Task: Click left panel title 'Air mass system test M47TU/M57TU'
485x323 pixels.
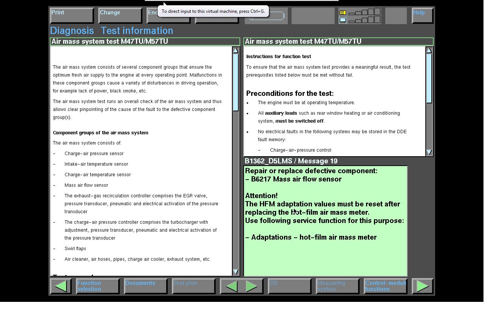Action: 110,42
